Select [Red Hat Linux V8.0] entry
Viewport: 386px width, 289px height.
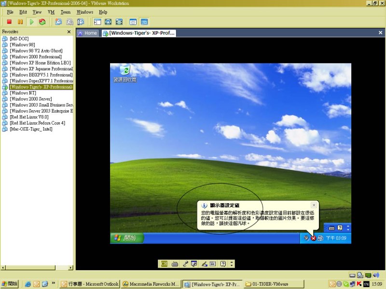tap(29, 117)
